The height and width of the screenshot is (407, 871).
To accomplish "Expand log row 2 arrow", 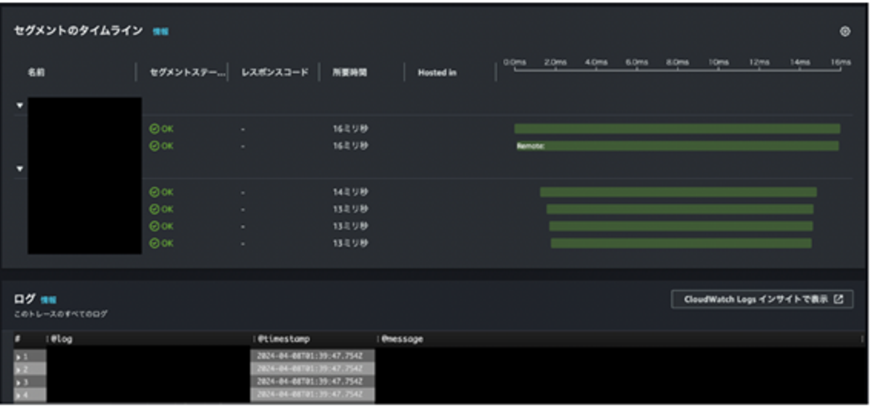I will click(x=19, y=369).
